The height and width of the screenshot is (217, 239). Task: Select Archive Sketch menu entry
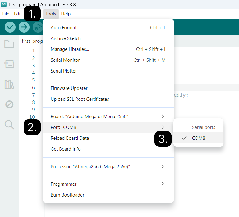point(108,38)
